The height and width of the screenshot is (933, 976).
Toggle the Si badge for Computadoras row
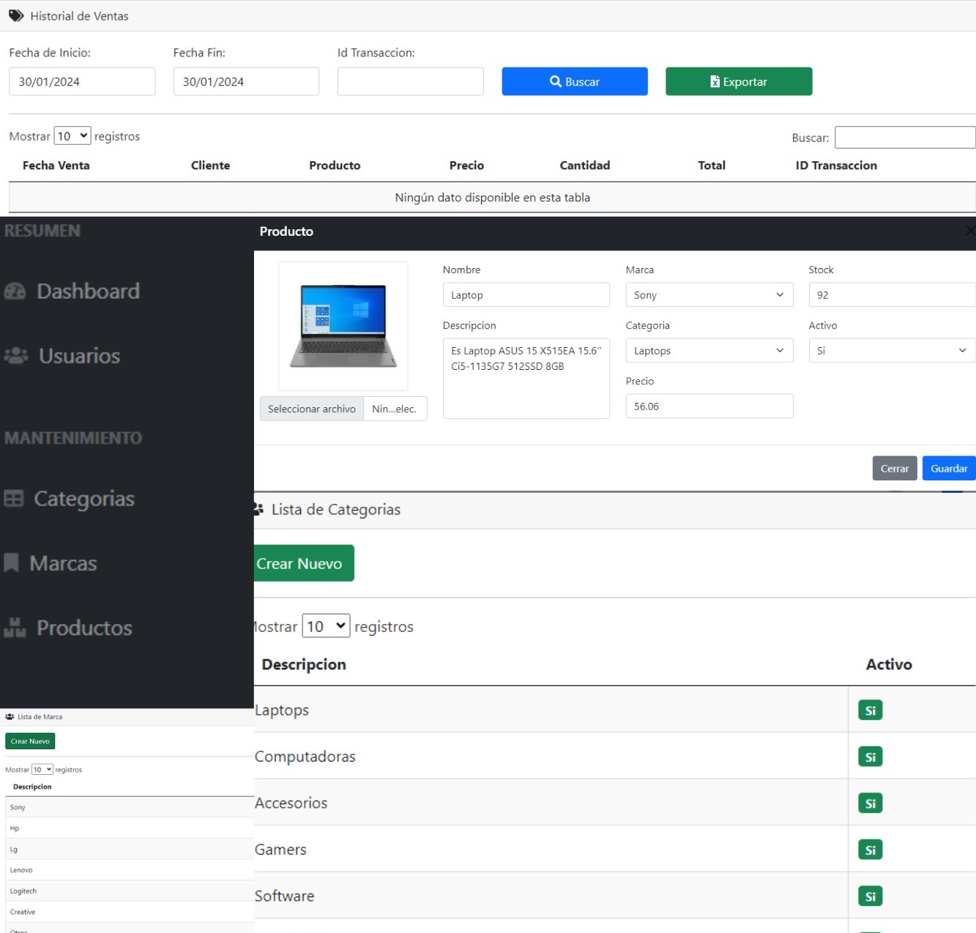[x=870, y=757]
